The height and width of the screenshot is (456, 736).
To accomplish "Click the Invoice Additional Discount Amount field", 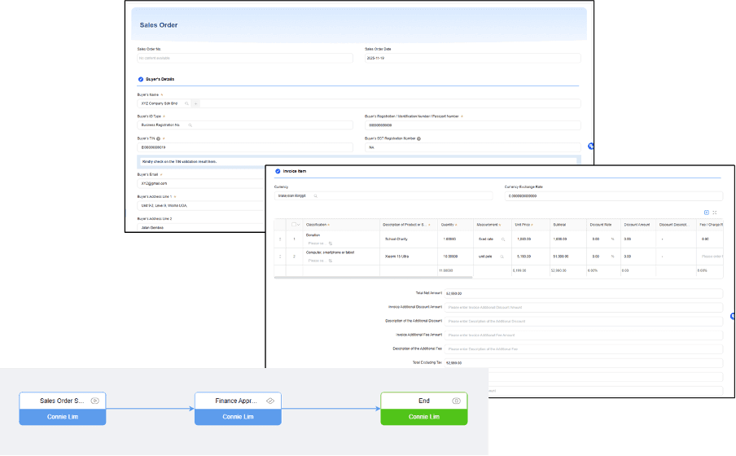I will point(584,308).
